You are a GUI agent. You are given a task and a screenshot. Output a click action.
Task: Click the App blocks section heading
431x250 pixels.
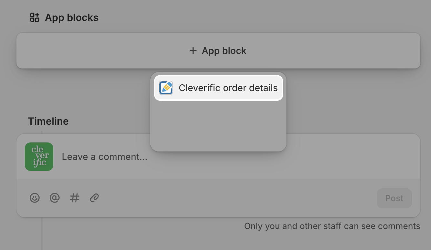click(x=72, y=17)
